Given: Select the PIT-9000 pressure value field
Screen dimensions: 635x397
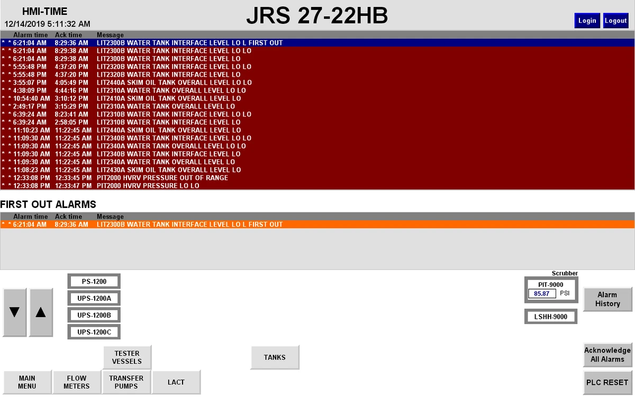Looking at the screenshot, I should coord(542,293).
